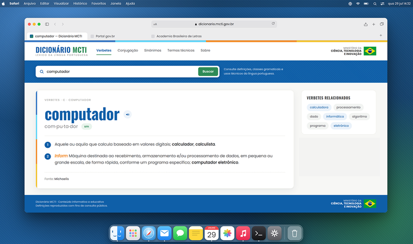413x244 pixels.
Task: Open the reader AA text size control
Action: (x=155, y=24)
